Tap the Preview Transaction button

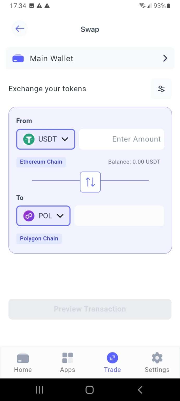point(90,309)
